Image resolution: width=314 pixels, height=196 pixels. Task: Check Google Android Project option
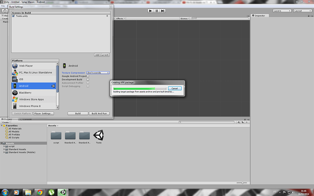(88, 76)
